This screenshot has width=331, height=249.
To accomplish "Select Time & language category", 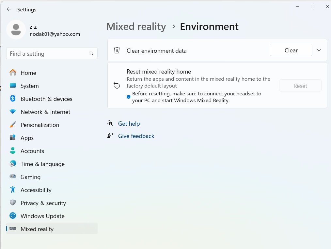I will tap(42, 164).
